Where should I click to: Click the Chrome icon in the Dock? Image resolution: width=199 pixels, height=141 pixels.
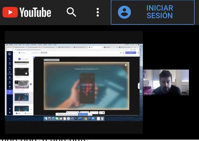coord(85,118)
